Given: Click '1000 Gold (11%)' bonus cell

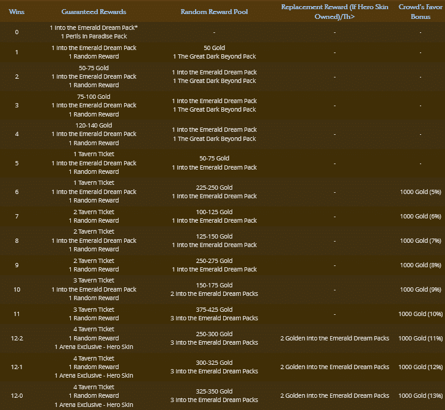Looking at the screenshot, I should (x=421, y=339).
